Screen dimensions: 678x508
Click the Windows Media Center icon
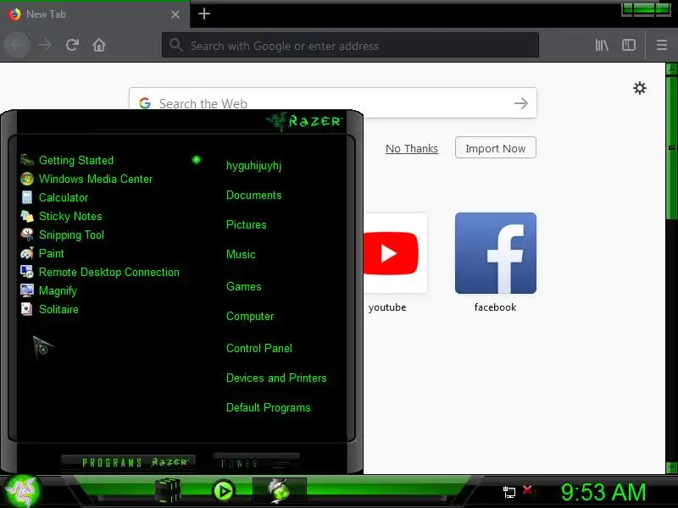point(27,179)
